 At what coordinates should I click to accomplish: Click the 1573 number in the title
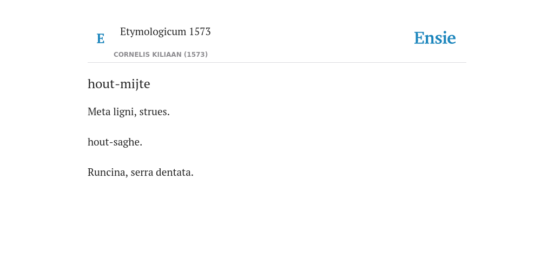click(x=200, y=31)
